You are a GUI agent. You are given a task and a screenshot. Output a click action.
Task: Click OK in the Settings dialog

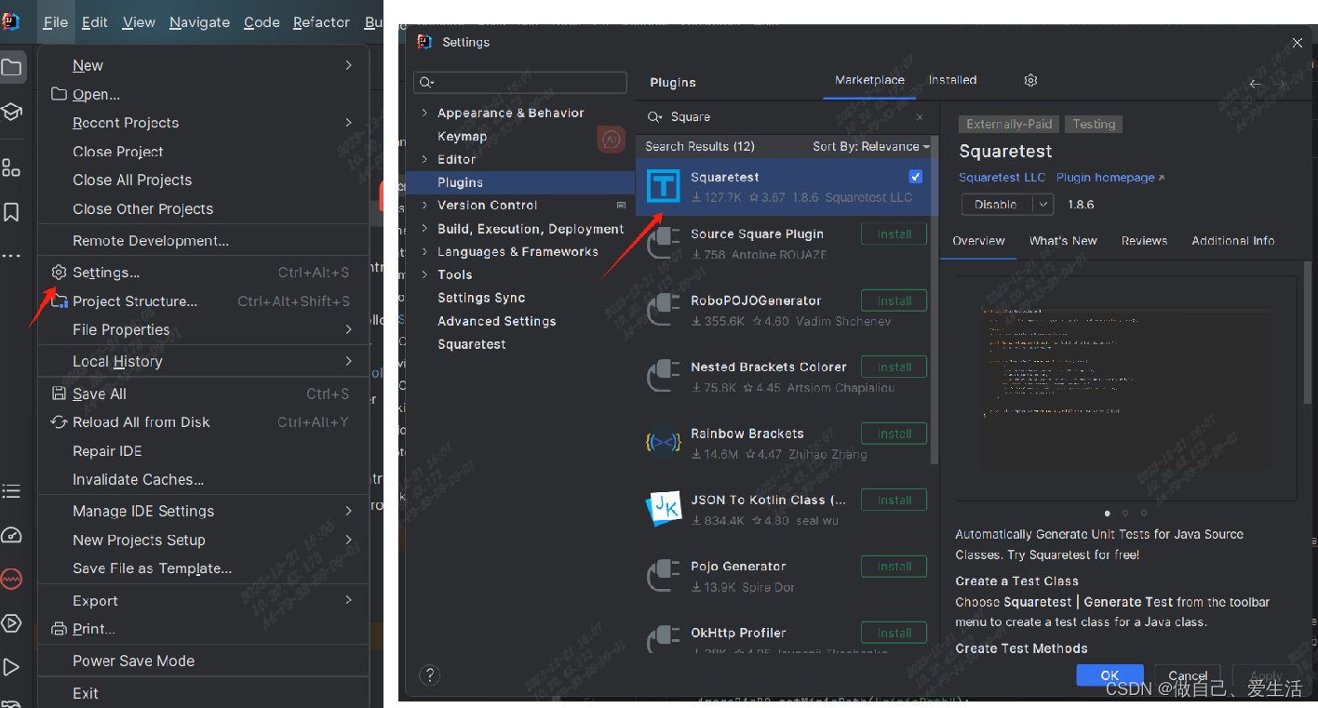pos(1110,675)
